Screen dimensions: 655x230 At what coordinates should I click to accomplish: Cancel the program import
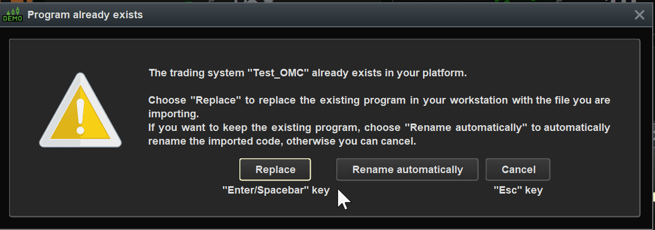(518, 170)
